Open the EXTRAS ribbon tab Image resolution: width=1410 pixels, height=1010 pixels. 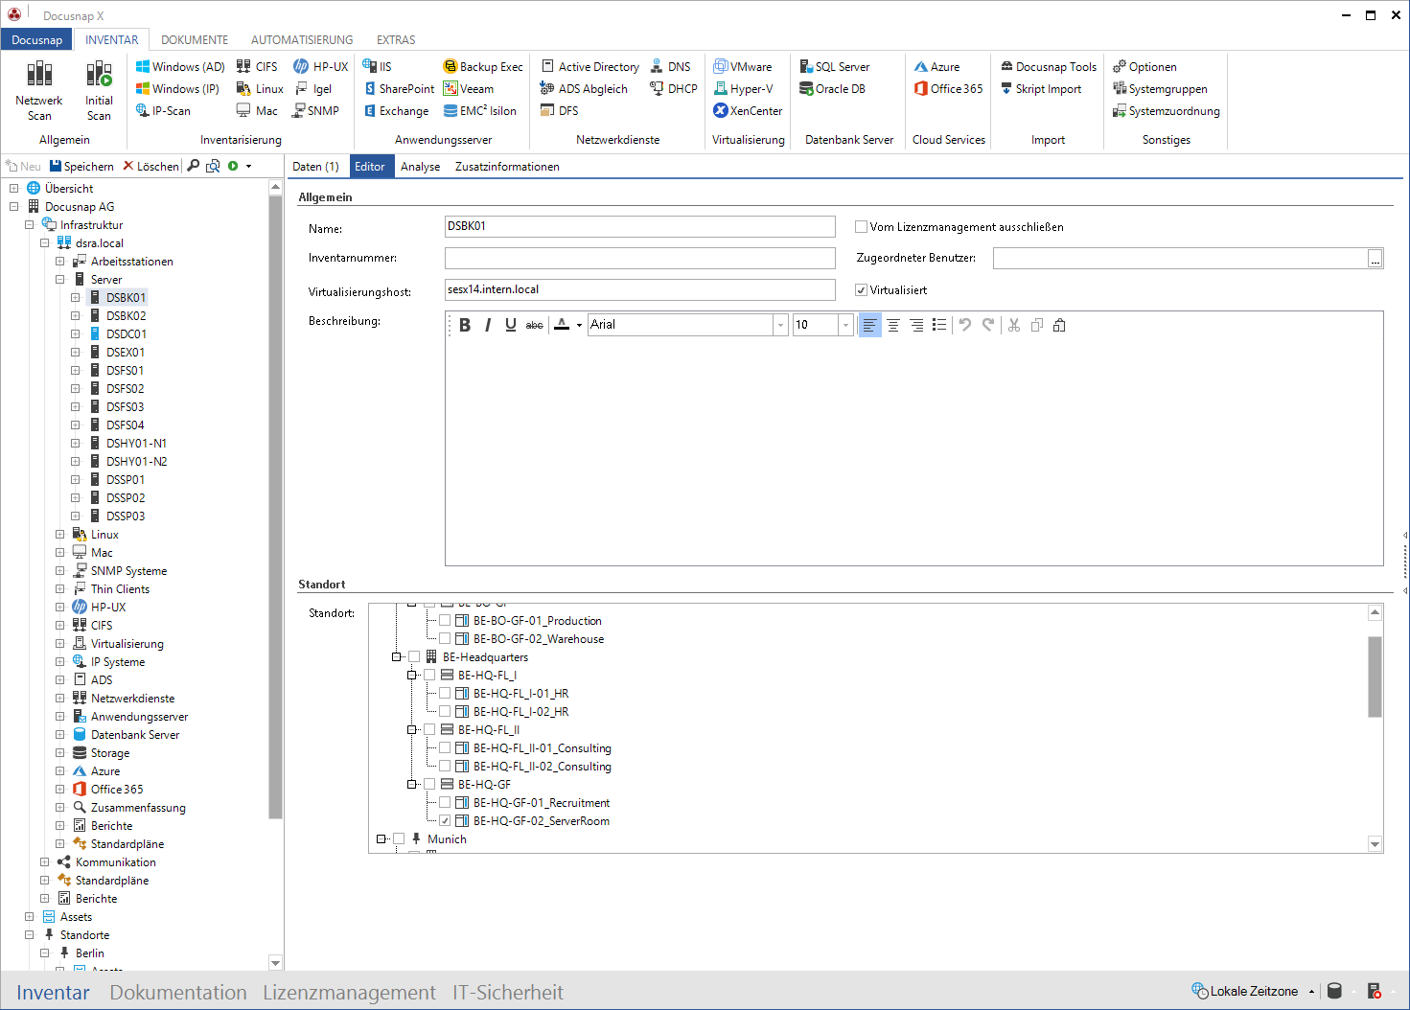pos(396,40)
